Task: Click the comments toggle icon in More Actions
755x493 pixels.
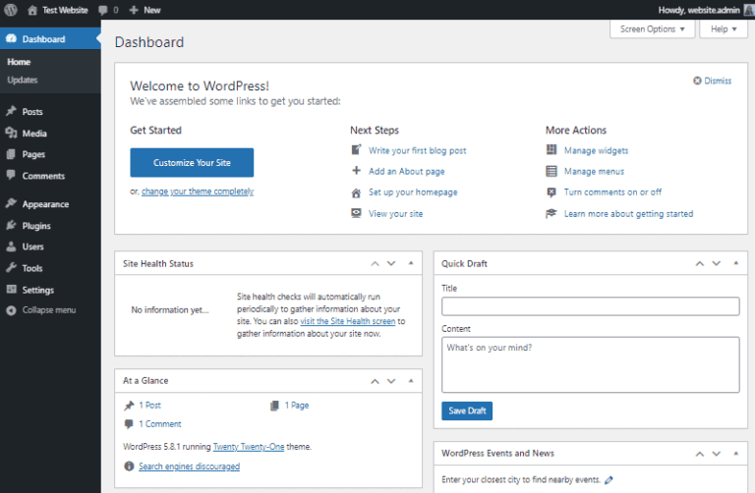Action: tap(552, 192)
